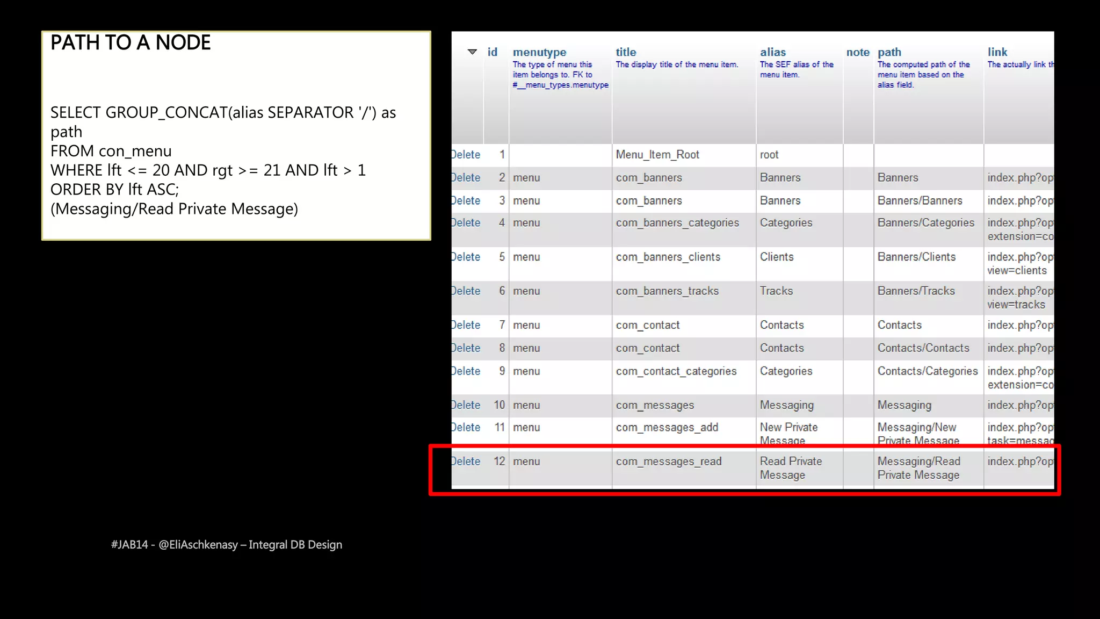Viewport: 1100px width, 619px height.
Task: Sort by the menutype column header
Action: [x=539, y=52]
